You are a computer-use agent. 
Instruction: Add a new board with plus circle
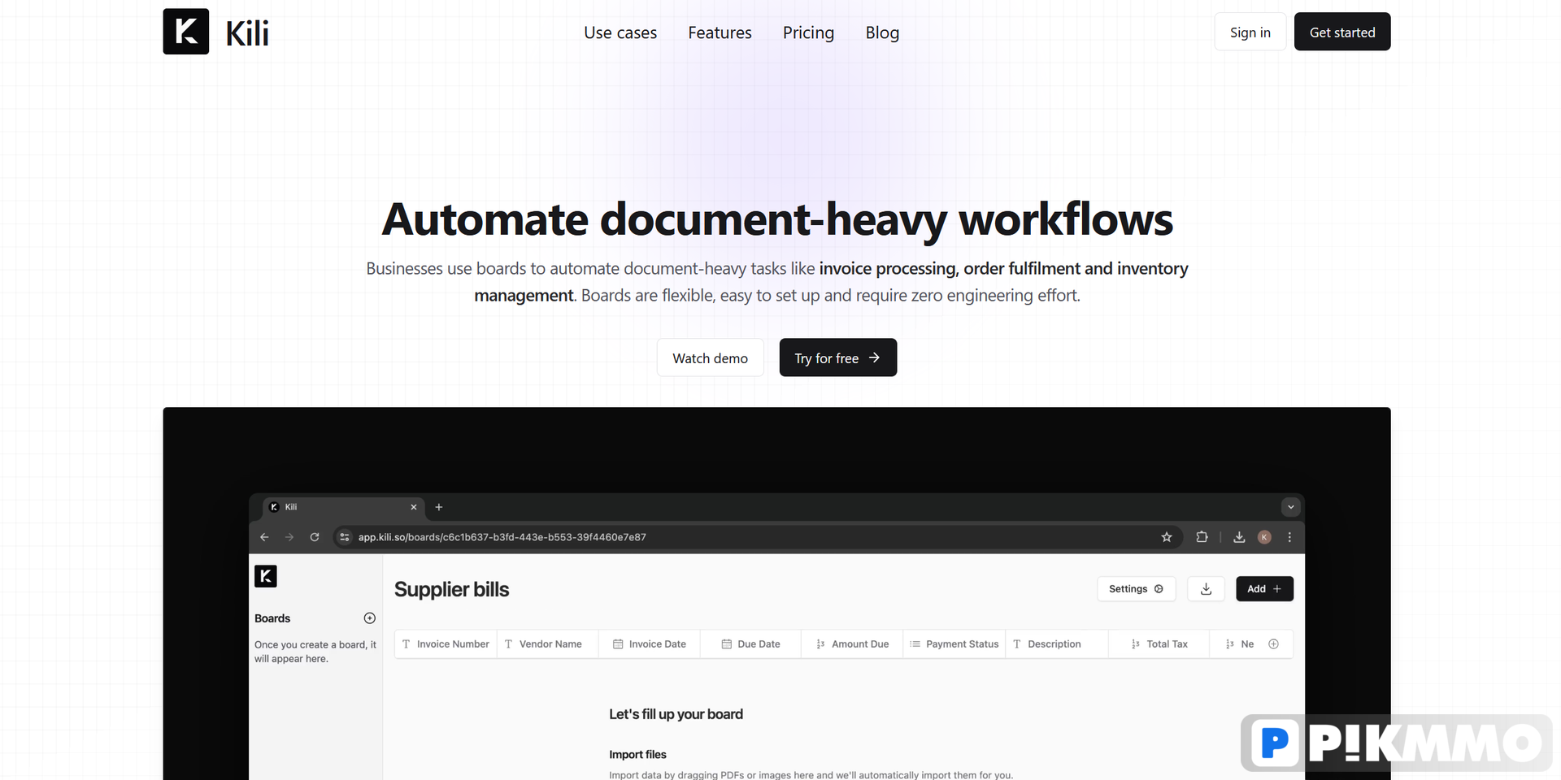pos(370,618)
